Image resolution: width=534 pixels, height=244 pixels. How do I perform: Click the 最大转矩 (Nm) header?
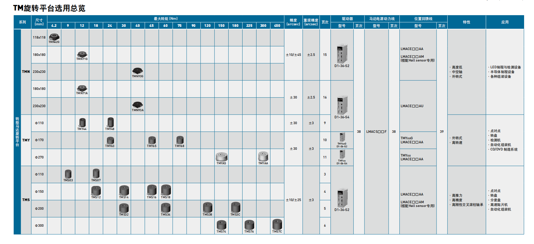(166, 19)
